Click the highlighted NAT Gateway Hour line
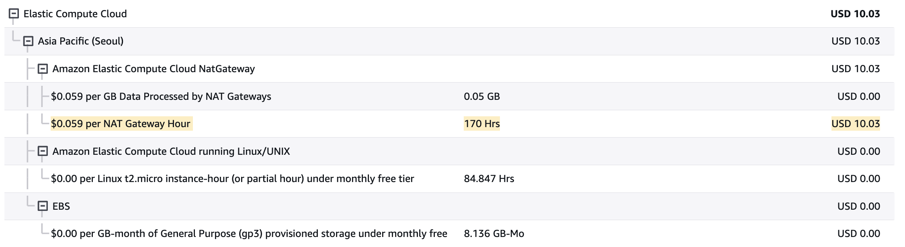The width and height of the screenshot is (905, 247). pyautogui.click(x=121, y=123)
